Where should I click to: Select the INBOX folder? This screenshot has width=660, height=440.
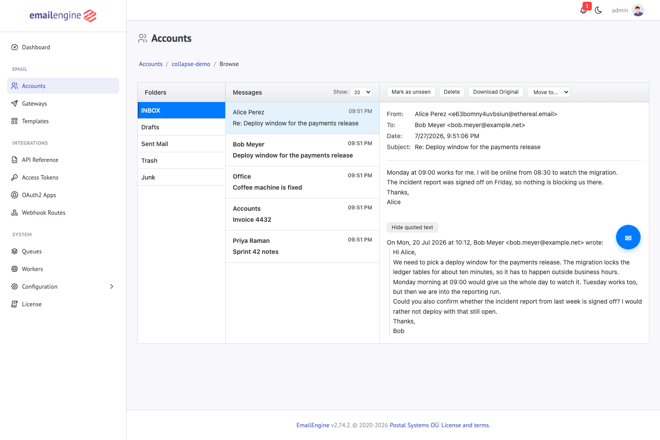pyautogui.click(x=181, y=110)
